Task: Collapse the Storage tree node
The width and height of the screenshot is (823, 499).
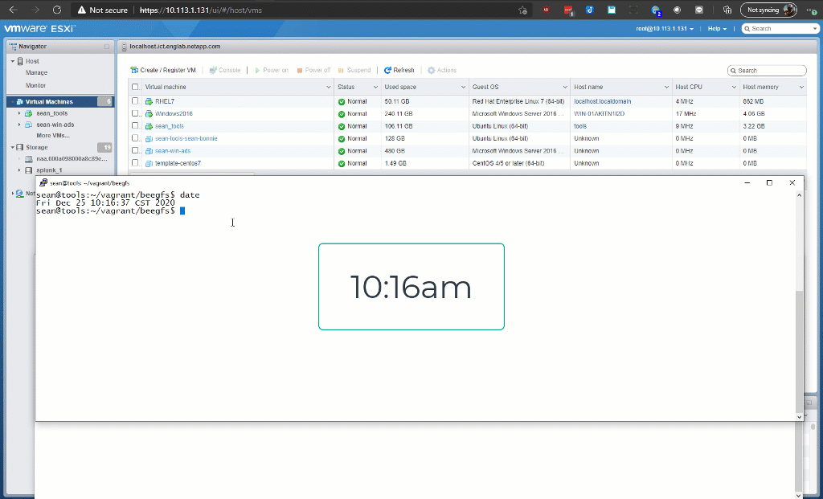Action: 13,147
